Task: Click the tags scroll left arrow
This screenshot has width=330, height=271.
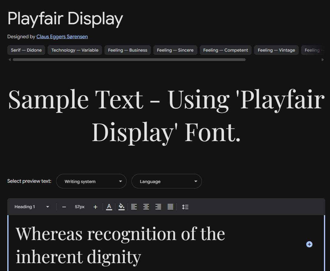Action: tap(10, 60)
